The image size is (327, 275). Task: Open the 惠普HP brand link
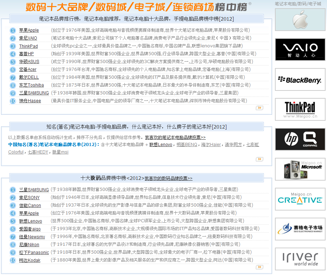point(26,54)
